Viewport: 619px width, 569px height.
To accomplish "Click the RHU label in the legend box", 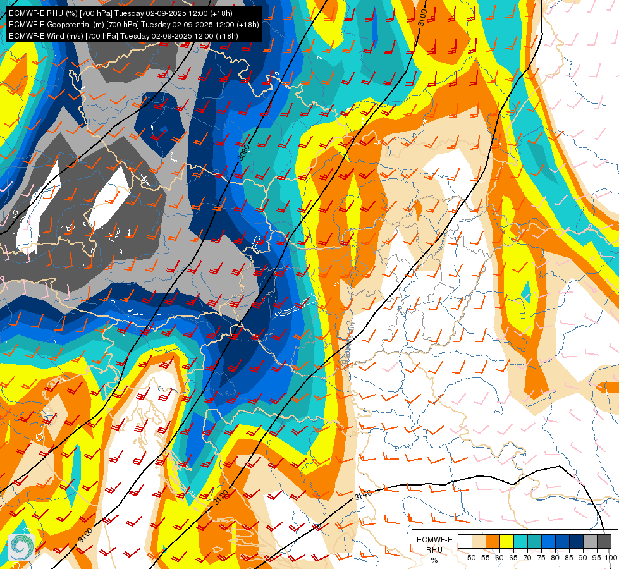I will 434,550.
